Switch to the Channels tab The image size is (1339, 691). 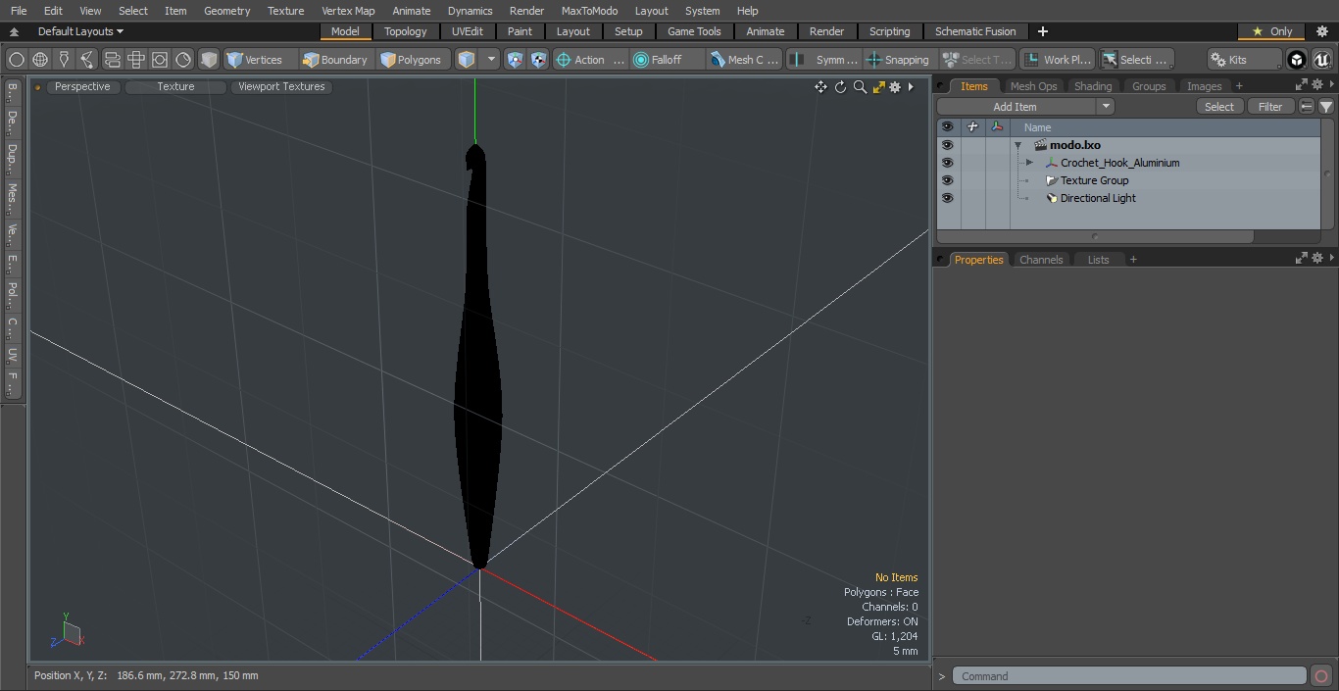click(x=1041, y=260)
